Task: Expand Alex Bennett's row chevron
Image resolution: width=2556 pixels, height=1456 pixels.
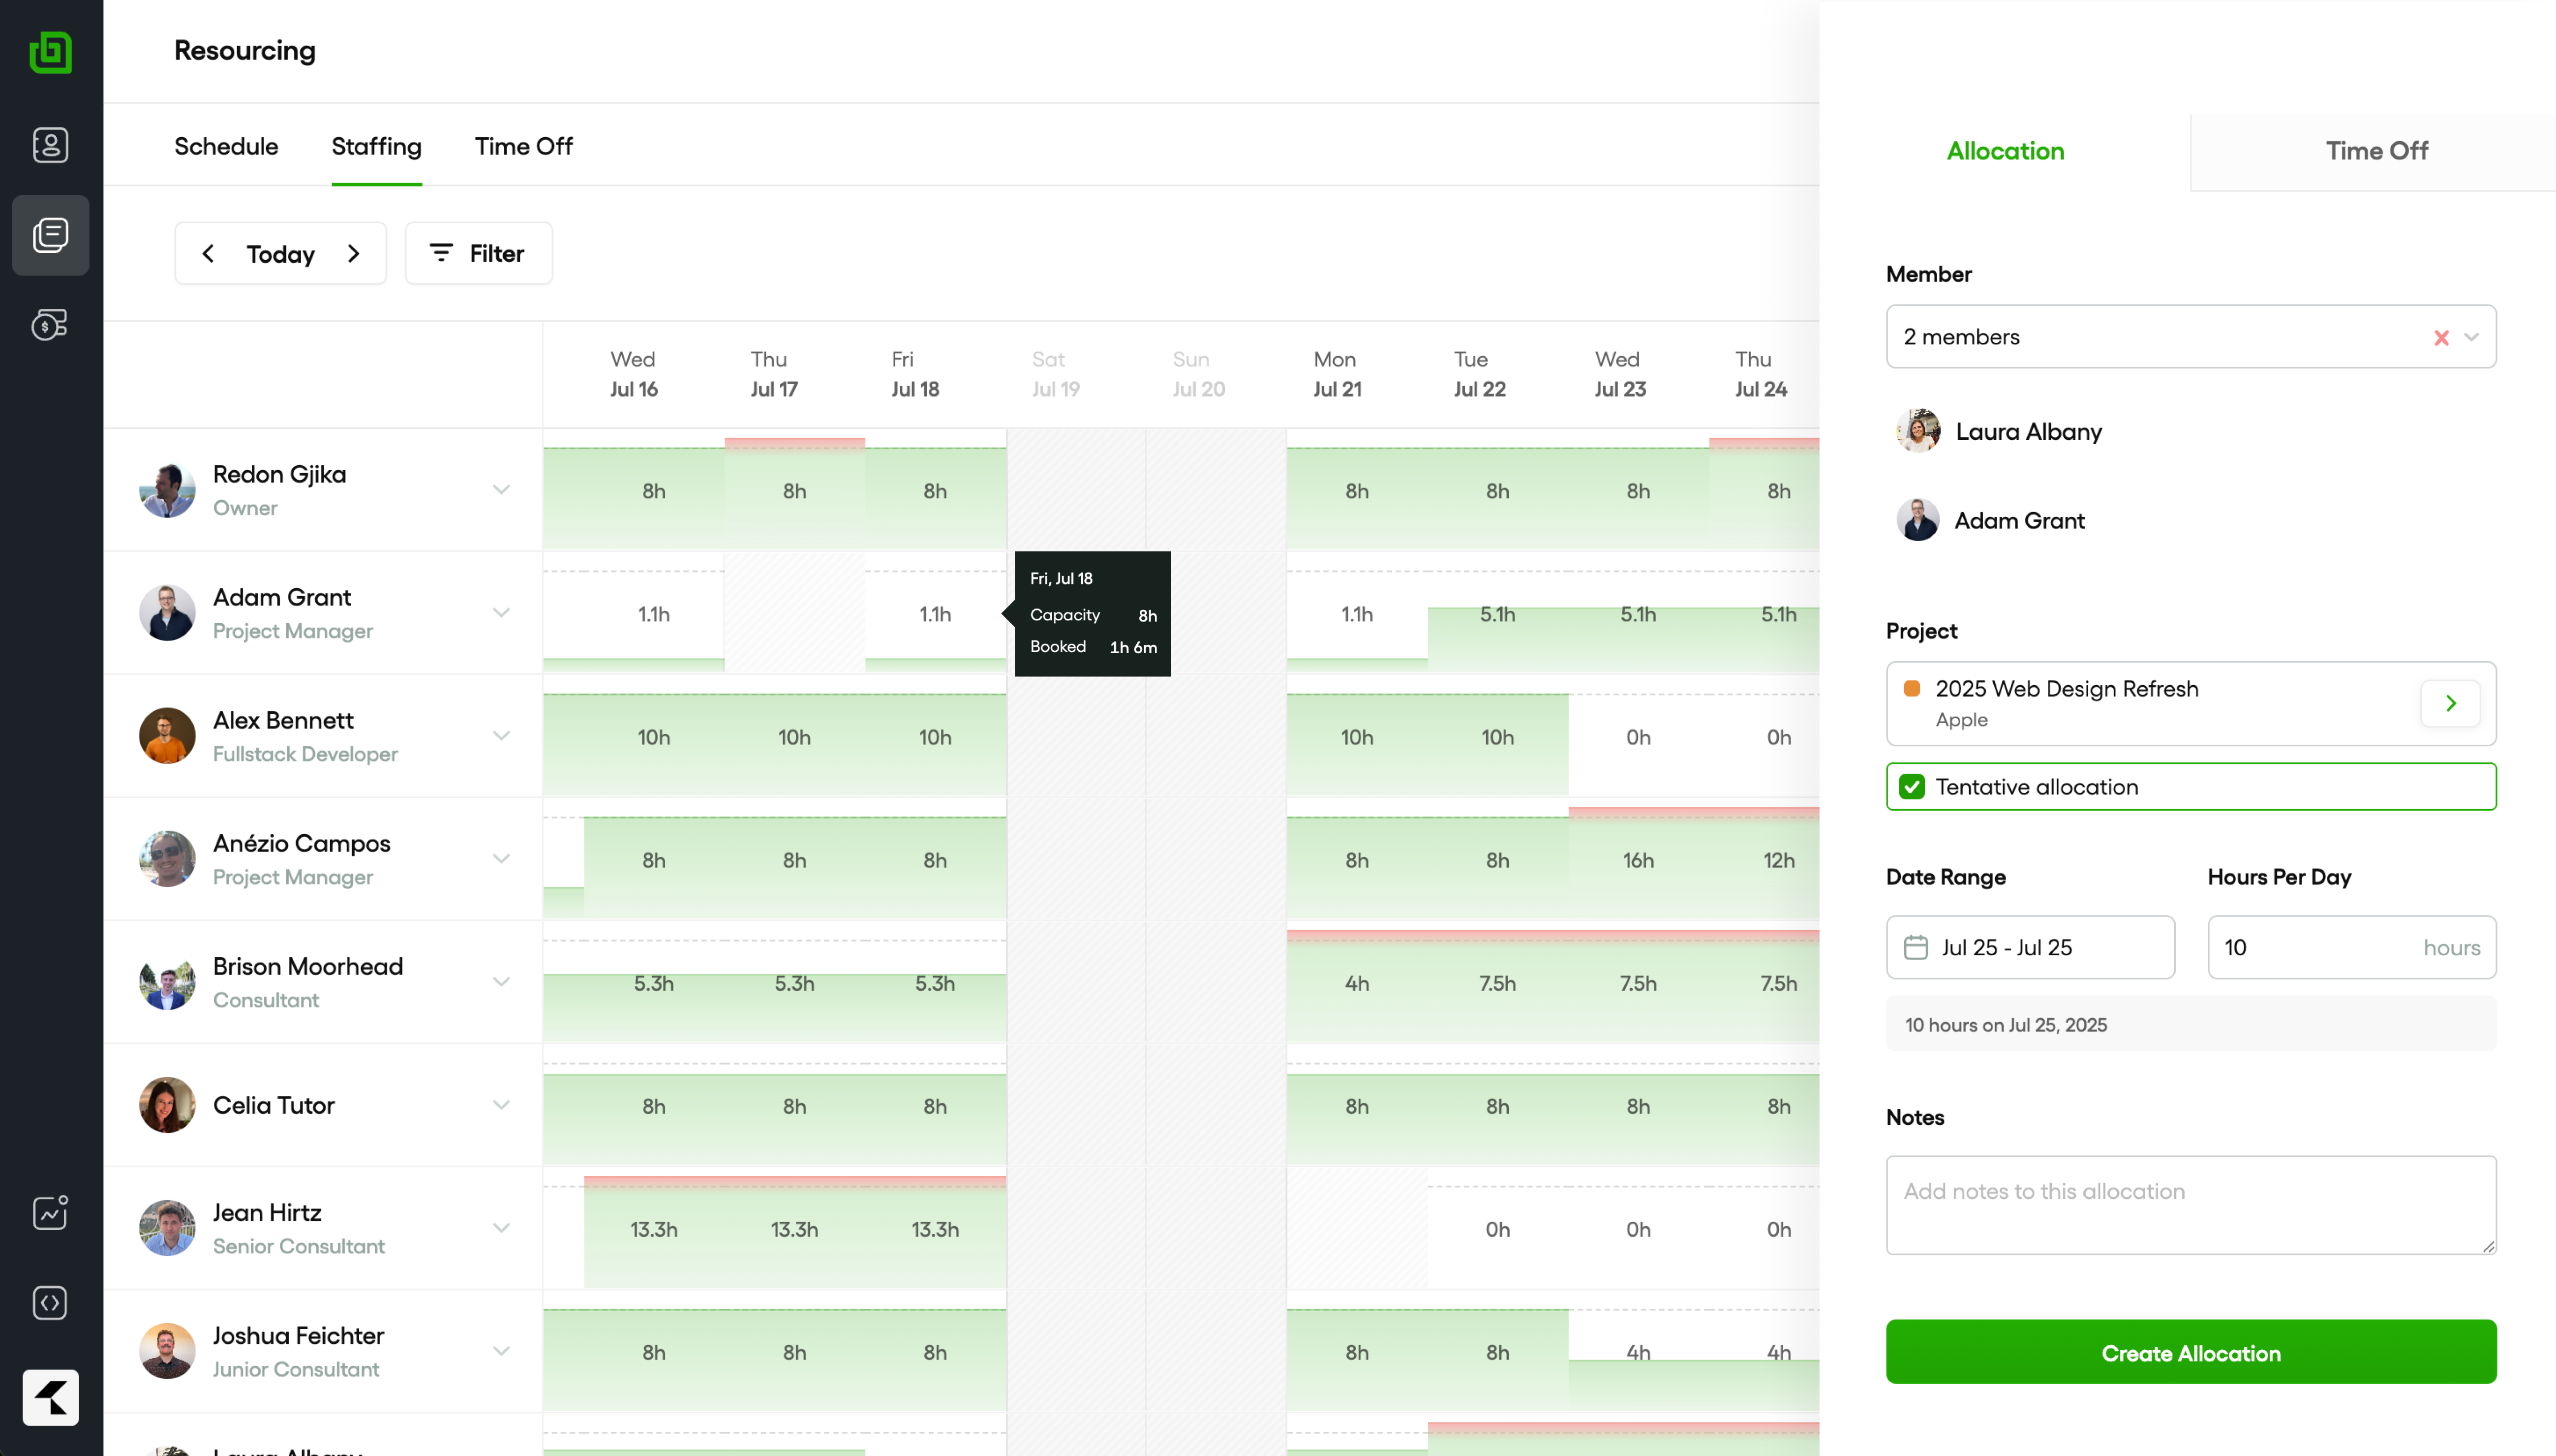Action: coord(501,736)
